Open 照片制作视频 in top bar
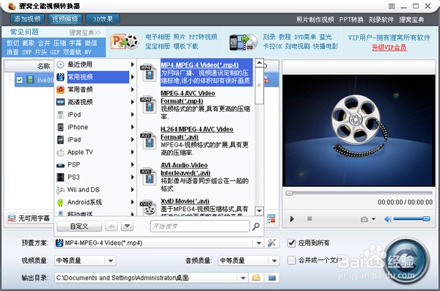The width and height of the screenshot is (440, 291). point(315,20)
